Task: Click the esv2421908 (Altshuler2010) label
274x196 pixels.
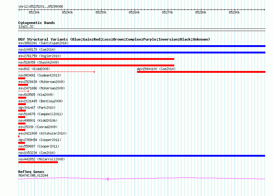Action: pos(42,133)
